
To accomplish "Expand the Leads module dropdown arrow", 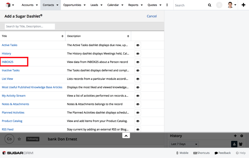I will [x=101, y=5].
